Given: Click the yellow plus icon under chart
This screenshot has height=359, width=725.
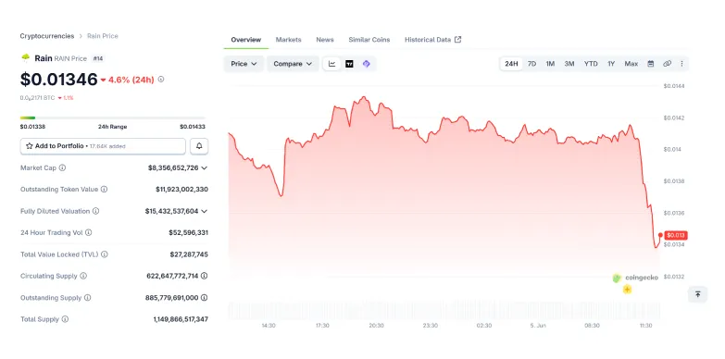Looking at the screenshot, I should click(x=627, y=290).
